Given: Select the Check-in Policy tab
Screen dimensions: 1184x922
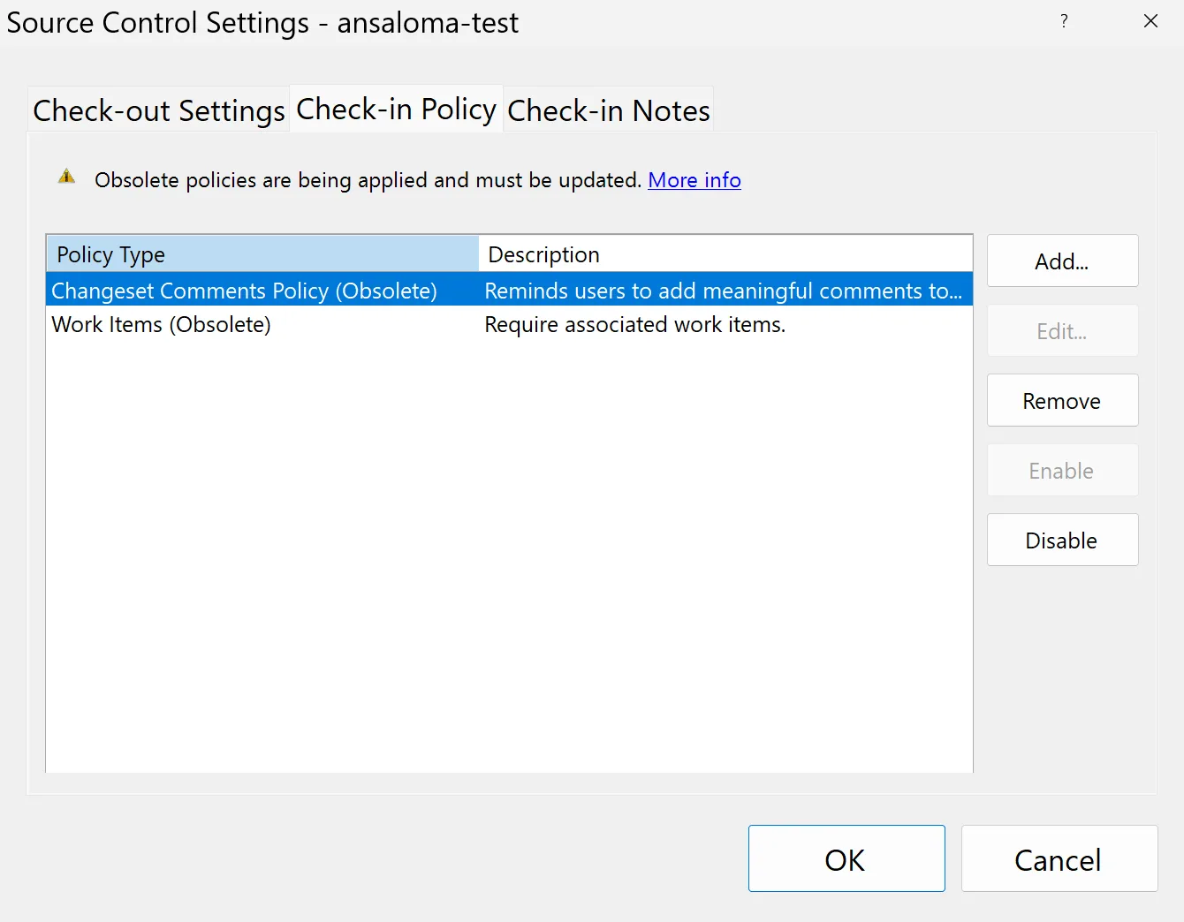Looking at the screenshot, I should (x=396, y=110).
